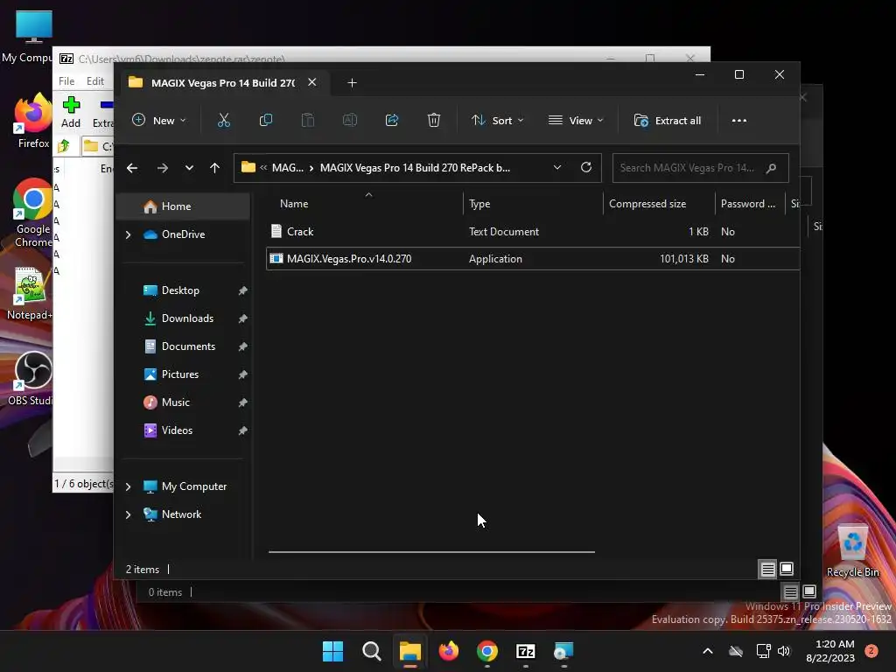
Task: Open Notepad++ desktop shortcut
Action: coord(30,294)
